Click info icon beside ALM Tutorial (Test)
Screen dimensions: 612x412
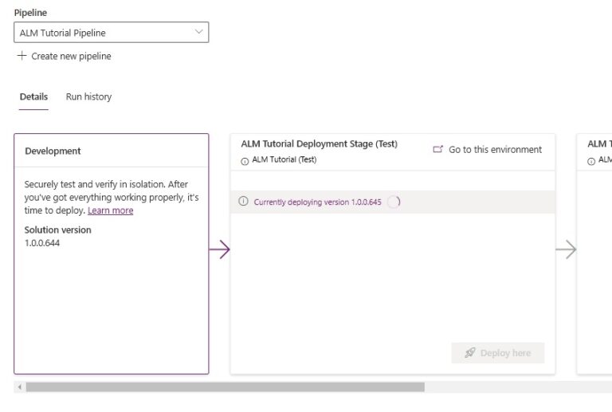click(x=245, y=160)
